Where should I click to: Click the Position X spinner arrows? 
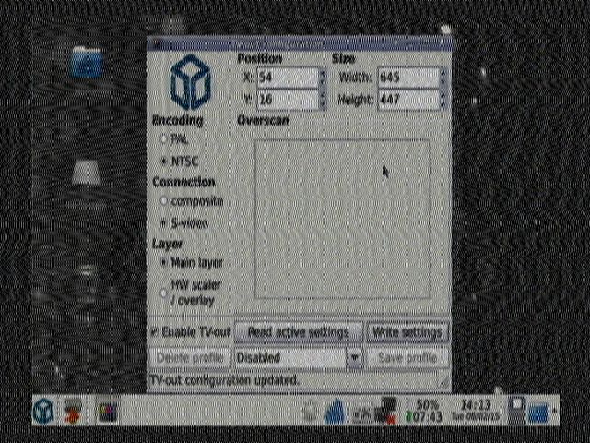point(322,78)
